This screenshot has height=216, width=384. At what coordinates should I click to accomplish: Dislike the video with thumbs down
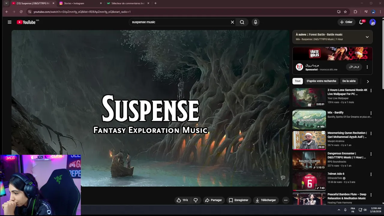pyautogui.click(x=196, y=200)
